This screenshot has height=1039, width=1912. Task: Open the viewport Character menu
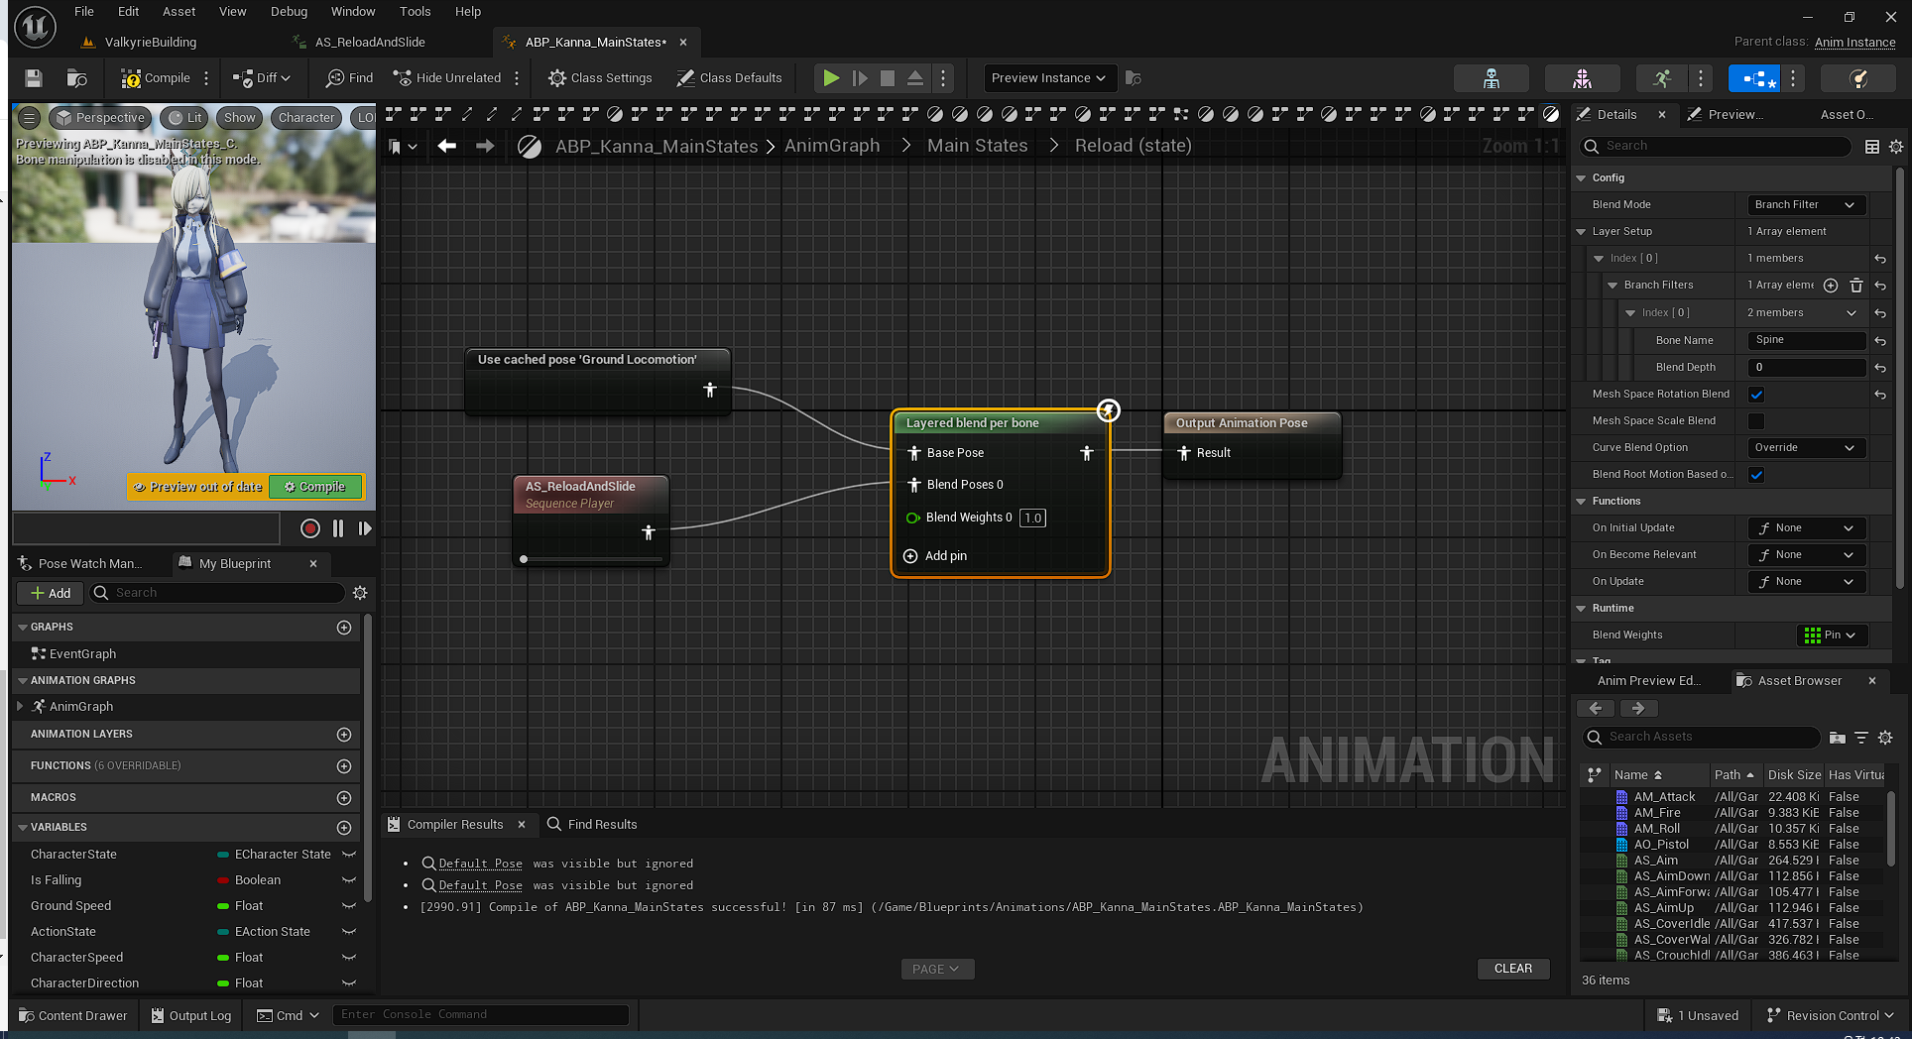[306, 118]
